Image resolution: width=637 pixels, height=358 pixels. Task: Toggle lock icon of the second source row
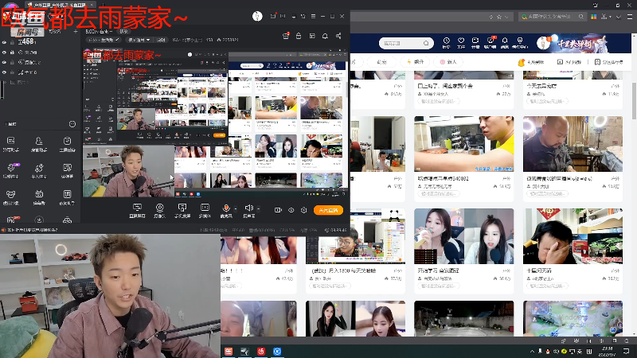pos(12,53)
